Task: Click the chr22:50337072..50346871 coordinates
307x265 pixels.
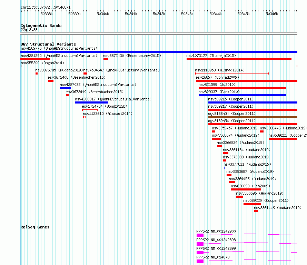Action: 46,8
